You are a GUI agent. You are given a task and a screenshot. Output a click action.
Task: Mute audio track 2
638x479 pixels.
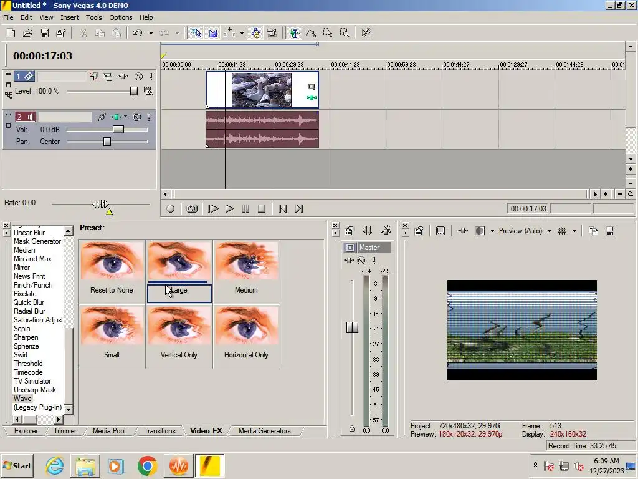[137, 117]
